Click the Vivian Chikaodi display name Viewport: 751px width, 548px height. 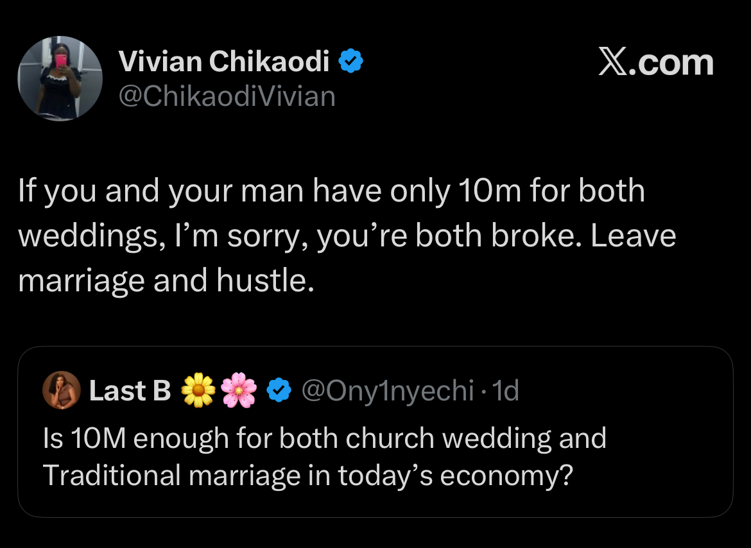[224, 62]
